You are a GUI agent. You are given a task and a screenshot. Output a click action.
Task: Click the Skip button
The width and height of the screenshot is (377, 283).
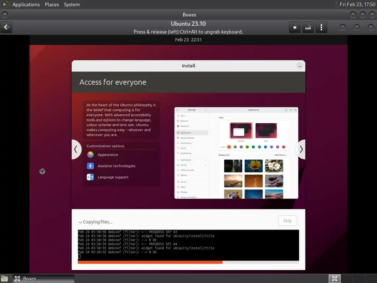[x=287, y=220]
